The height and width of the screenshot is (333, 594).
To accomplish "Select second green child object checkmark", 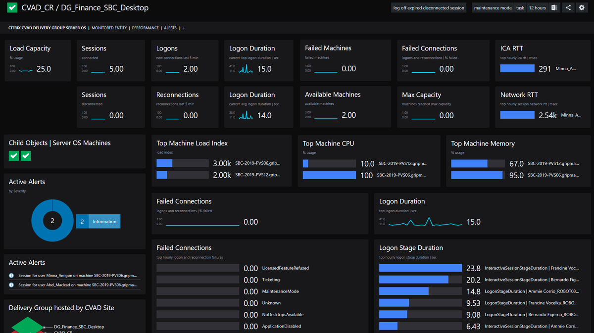I will pos(26,156).
